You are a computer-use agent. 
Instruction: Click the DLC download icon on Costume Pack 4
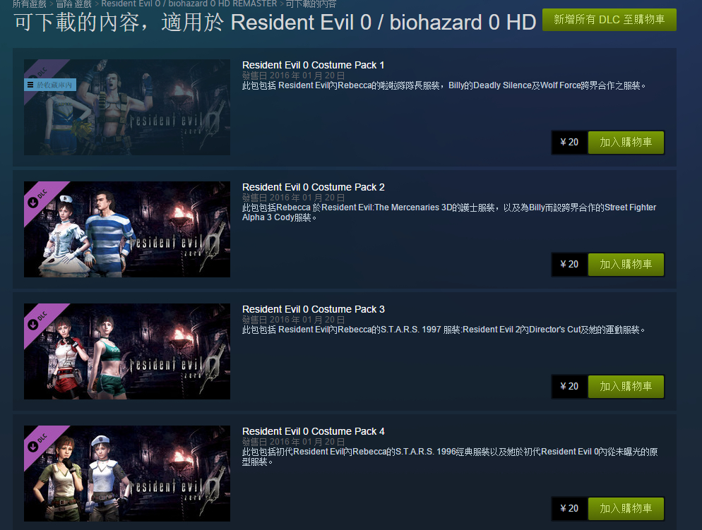32,447
